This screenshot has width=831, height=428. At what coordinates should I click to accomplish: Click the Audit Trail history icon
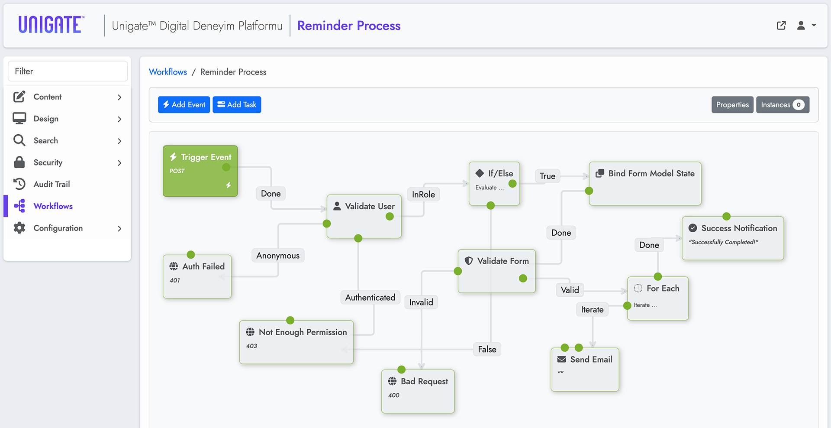tap(19, 184)
